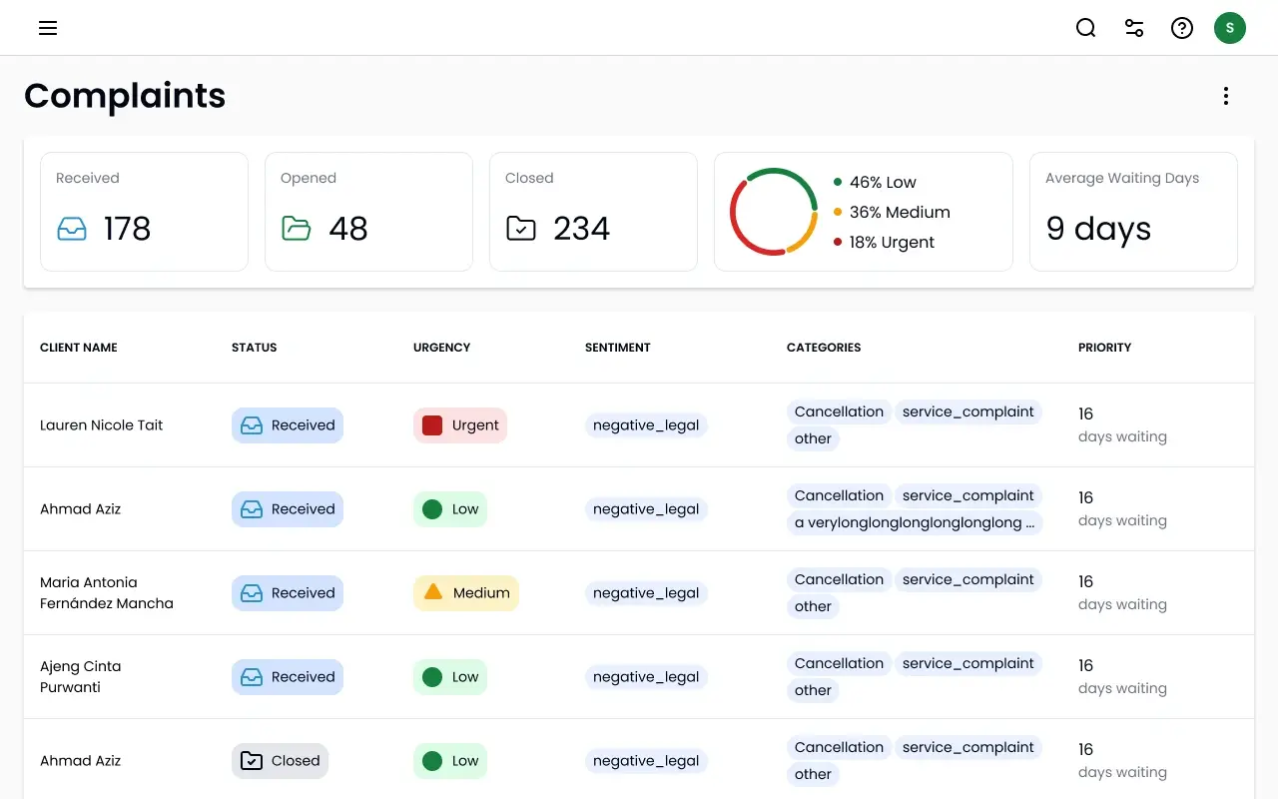1278x799 pixels.
Task: Toggle the Low urgency indicator for Ahmad Aziz
Action: (x=449, y=508)
